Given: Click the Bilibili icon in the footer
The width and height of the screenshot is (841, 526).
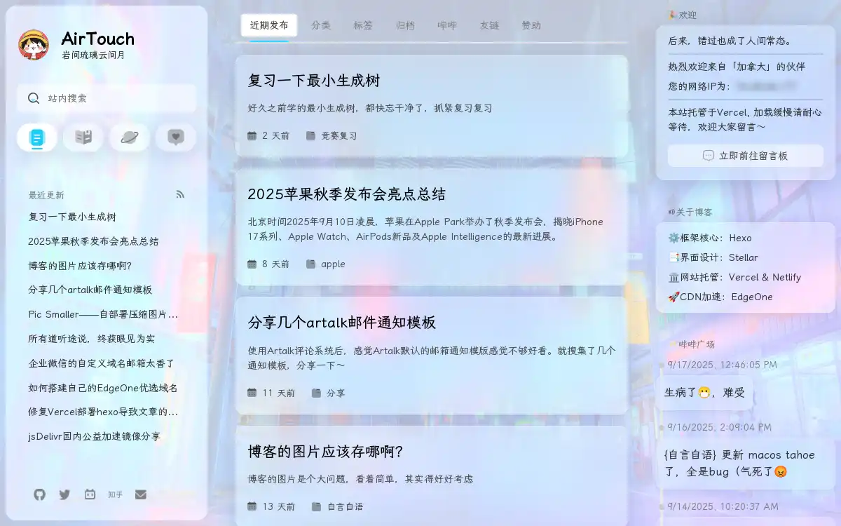Looking at the screenshot, I should [x=90, y=494].
